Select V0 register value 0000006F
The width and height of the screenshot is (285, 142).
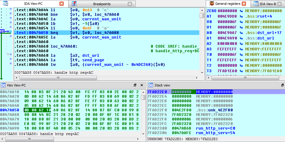point(227,22)
